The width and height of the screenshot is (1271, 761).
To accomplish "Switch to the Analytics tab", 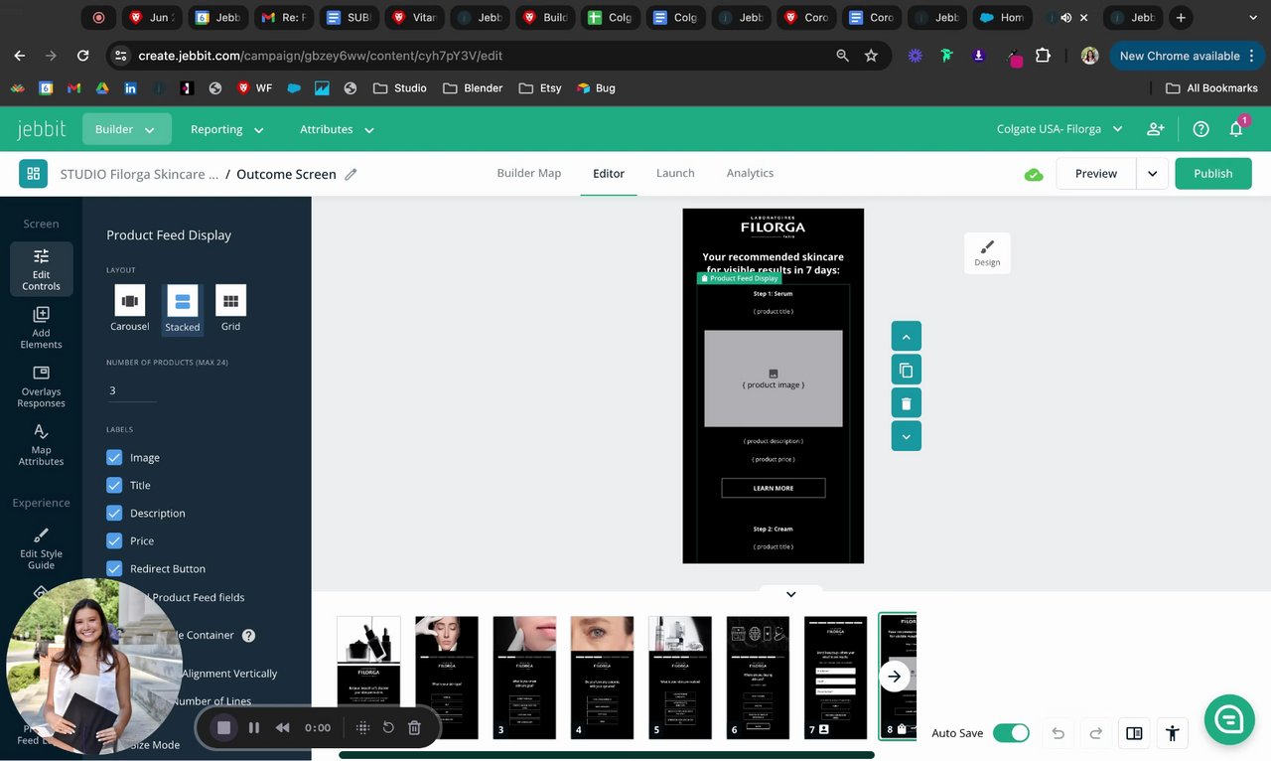I will point(750,173).
